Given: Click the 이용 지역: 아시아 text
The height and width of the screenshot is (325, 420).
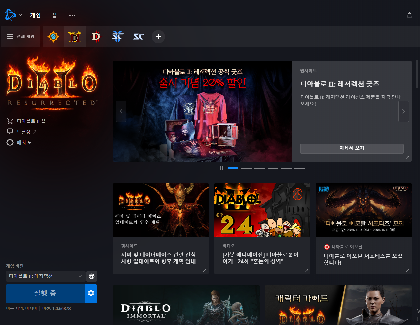Looking at the screenshot, I should point(22,308).
